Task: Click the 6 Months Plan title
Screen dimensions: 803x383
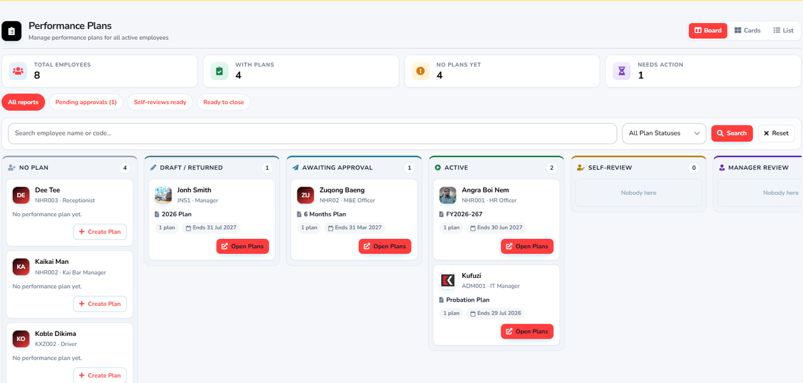Action: pyautogui.click(x=325, y=214)
